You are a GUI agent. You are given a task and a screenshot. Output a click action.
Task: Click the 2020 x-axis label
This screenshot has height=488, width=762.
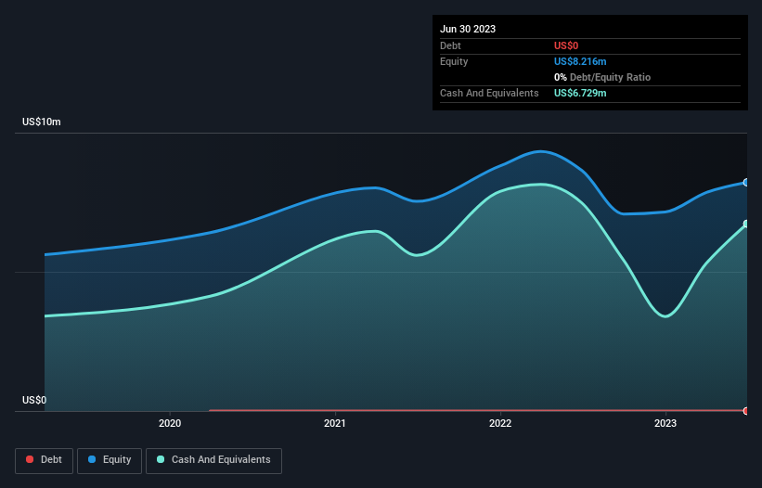(170, 423)
